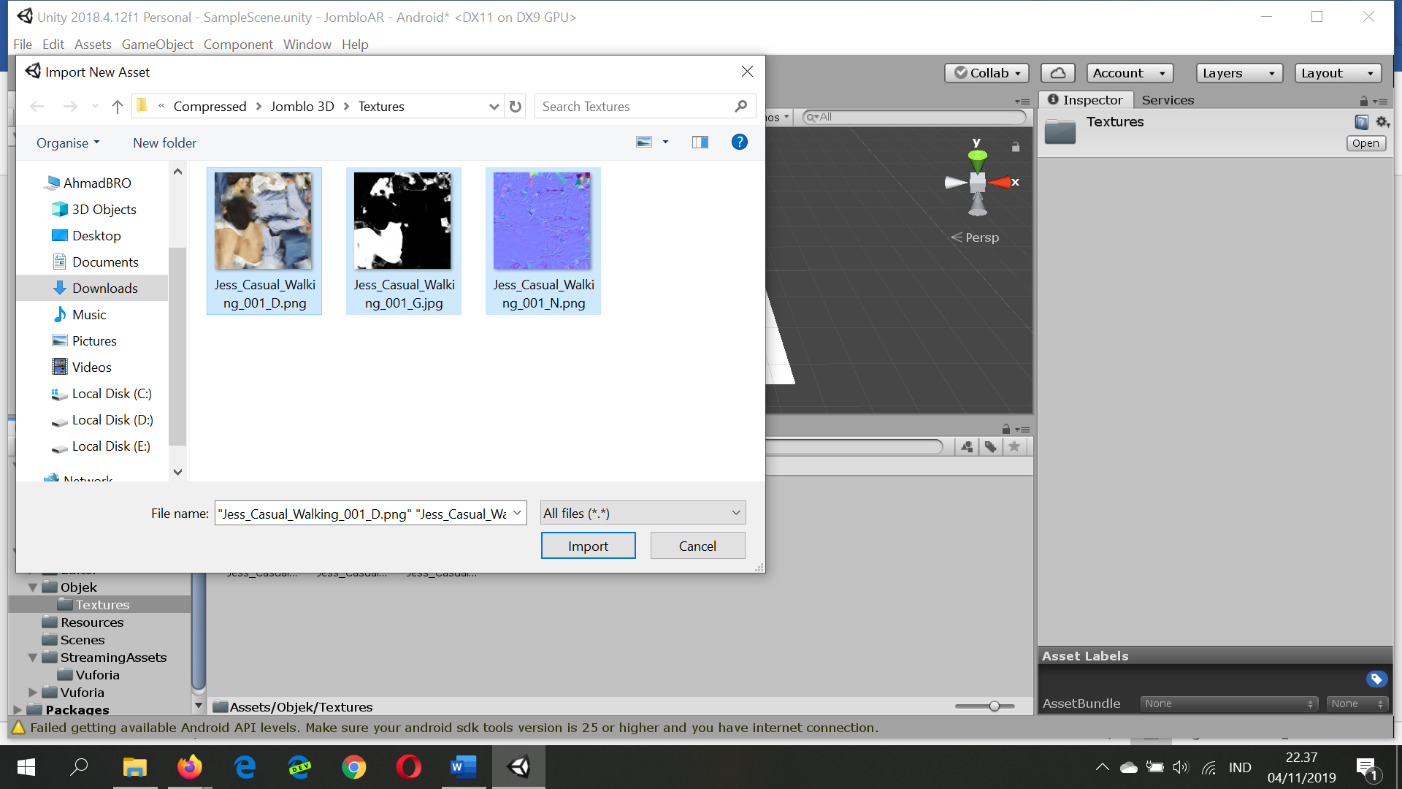Click the search magnifier in Search Textures
This screenshot has width=1402, height=789.
pos(741,107)
